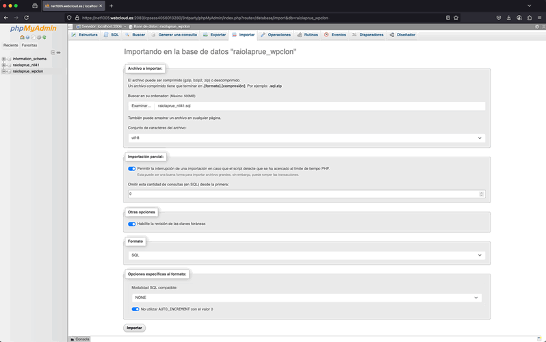Screen dimensions: 546x342
Task: Open reader view icon in address bar
Action: [x=447, y=18]
